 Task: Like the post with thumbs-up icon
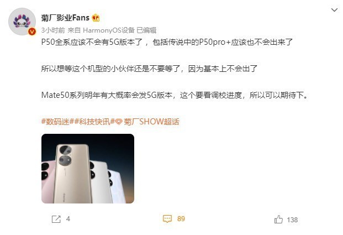coord(278,219)
